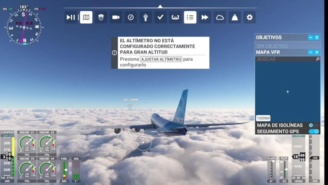Click the ENGINE #2 gauge

point(47,143)
